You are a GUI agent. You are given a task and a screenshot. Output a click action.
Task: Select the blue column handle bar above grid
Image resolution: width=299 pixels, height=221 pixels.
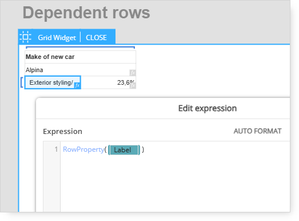pyautogui.click(x=80, y=47)
